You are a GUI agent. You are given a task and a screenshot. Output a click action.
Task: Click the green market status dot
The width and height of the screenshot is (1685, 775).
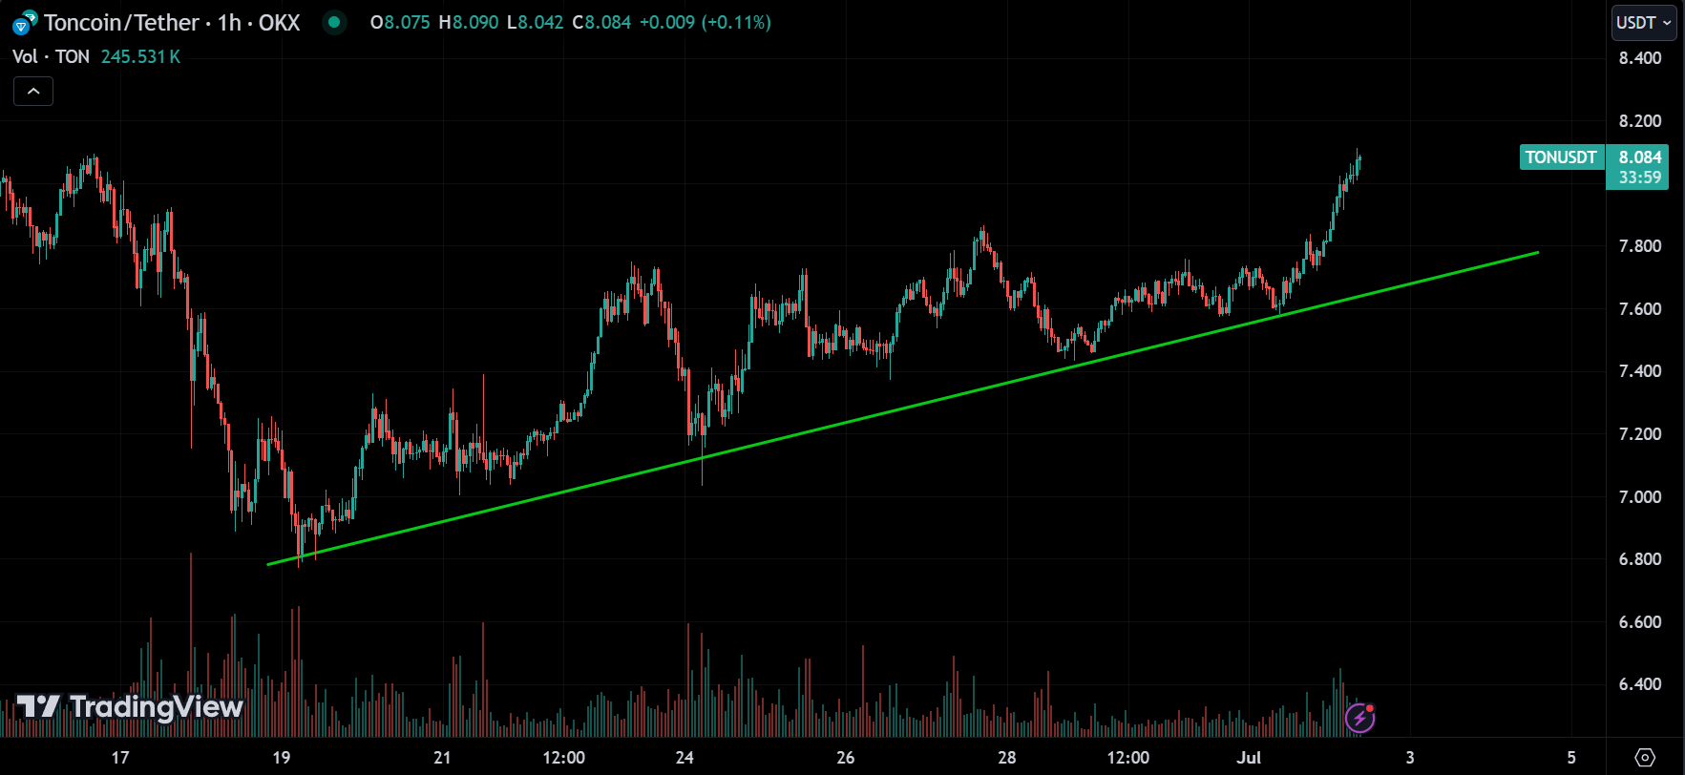pyautogui.click(x=334, y=22)
